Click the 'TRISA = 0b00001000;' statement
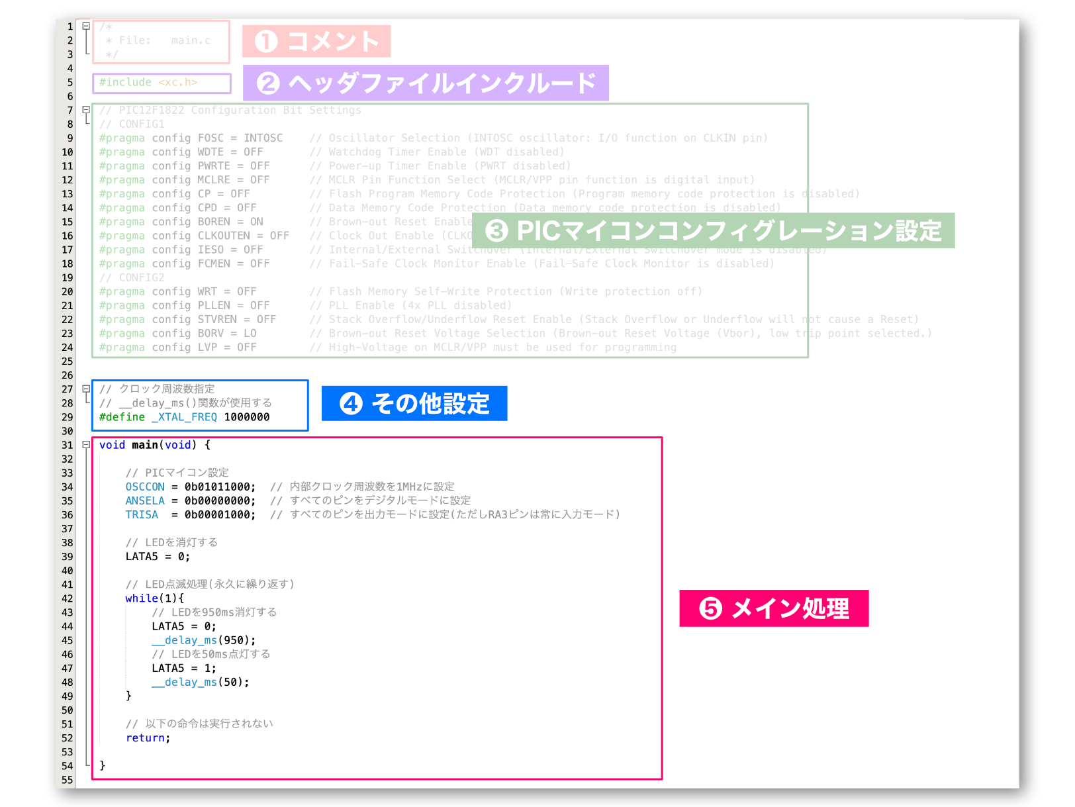 [191, 514]
